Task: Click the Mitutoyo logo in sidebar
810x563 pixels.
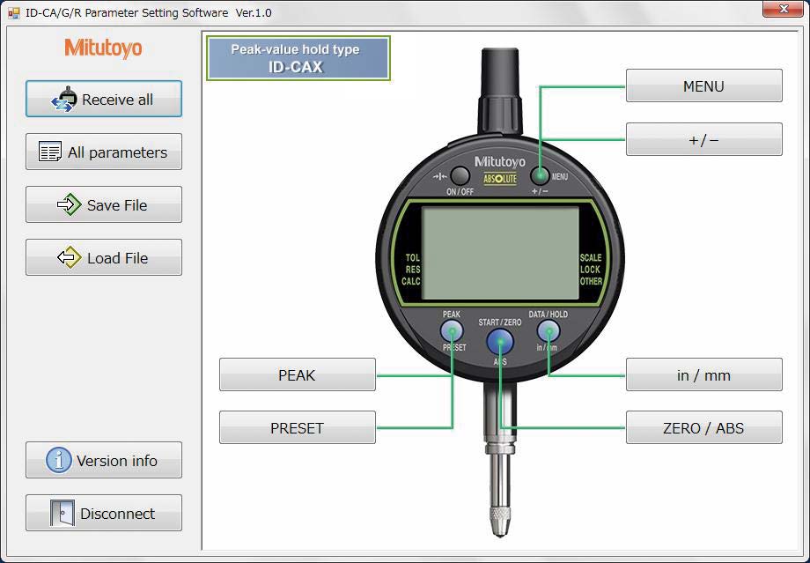Action: (x=103, y=48)
